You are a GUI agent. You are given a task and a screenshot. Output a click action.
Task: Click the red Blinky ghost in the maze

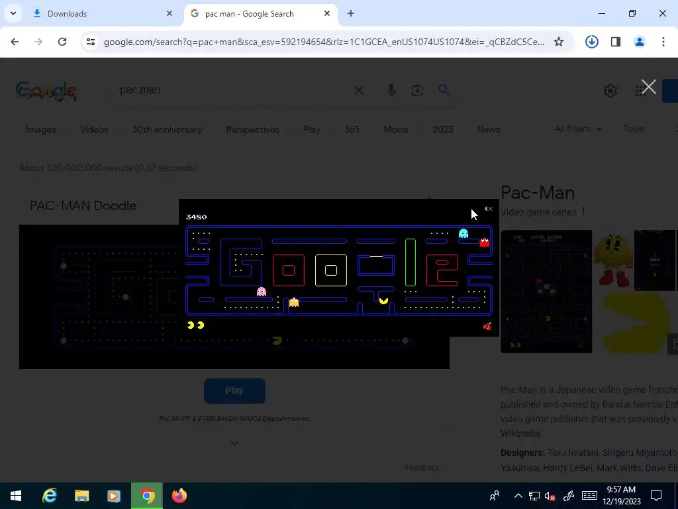pos(484,243)
